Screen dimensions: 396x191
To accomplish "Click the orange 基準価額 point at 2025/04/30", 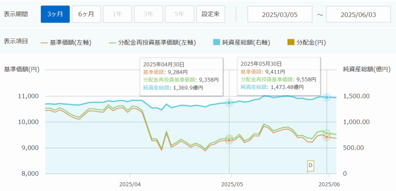I will click(x=229, y=140).
